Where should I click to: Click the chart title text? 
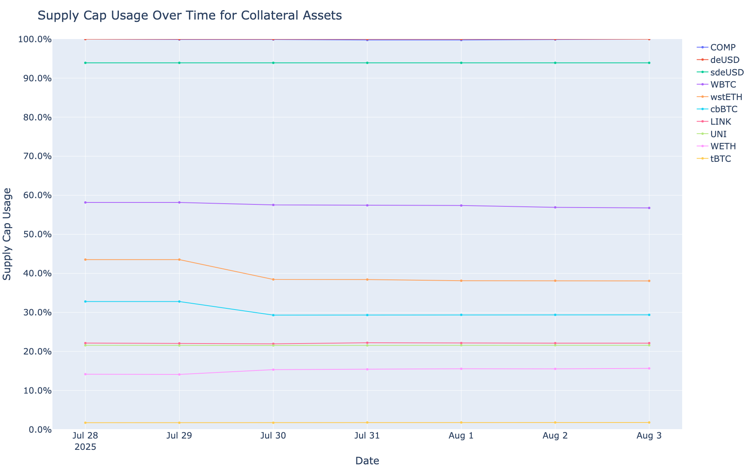click(x=190, y=16)
